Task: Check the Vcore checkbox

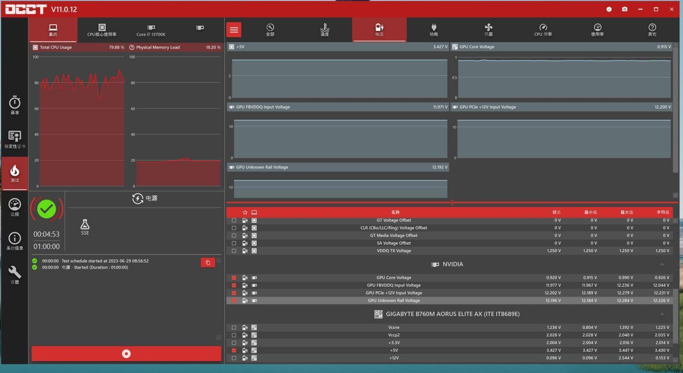Action: click(234, 327)
